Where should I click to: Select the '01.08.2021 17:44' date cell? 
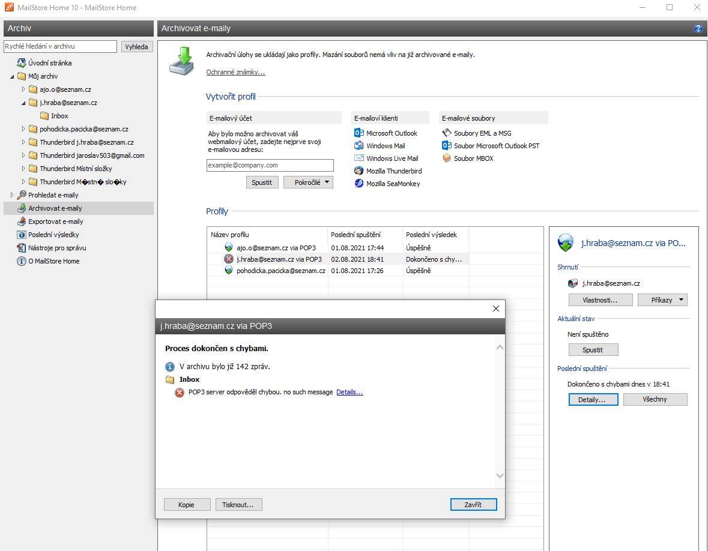click(365, 248)
